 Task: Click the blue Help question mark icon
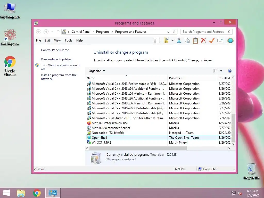point(229,71)
